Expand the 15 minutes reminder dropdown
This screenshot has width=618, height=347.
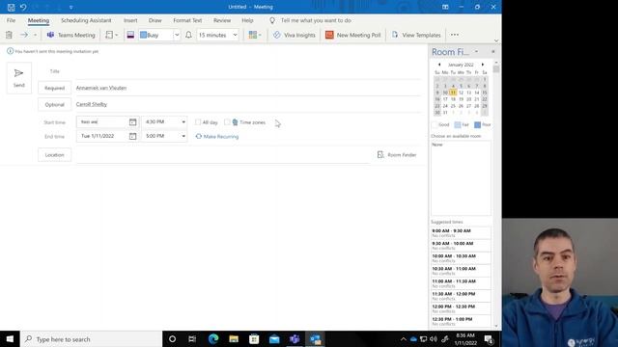pos(235,35)
